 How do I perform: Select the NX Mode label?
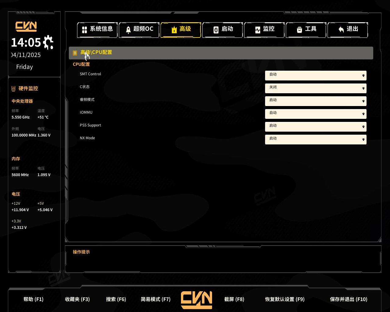[87, 138]
